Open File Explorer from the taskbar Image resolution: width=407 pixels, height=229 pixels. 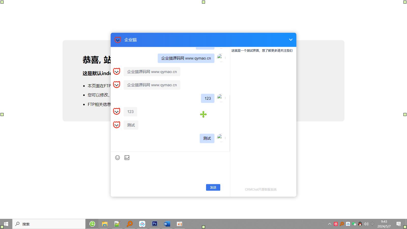pyautogui.click(x=105, y=224)
